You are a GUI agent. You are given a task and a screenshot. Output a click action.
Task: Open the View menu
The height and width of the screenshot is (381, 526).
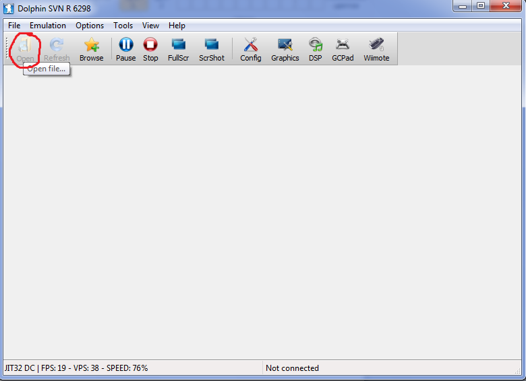pos(150,26)
